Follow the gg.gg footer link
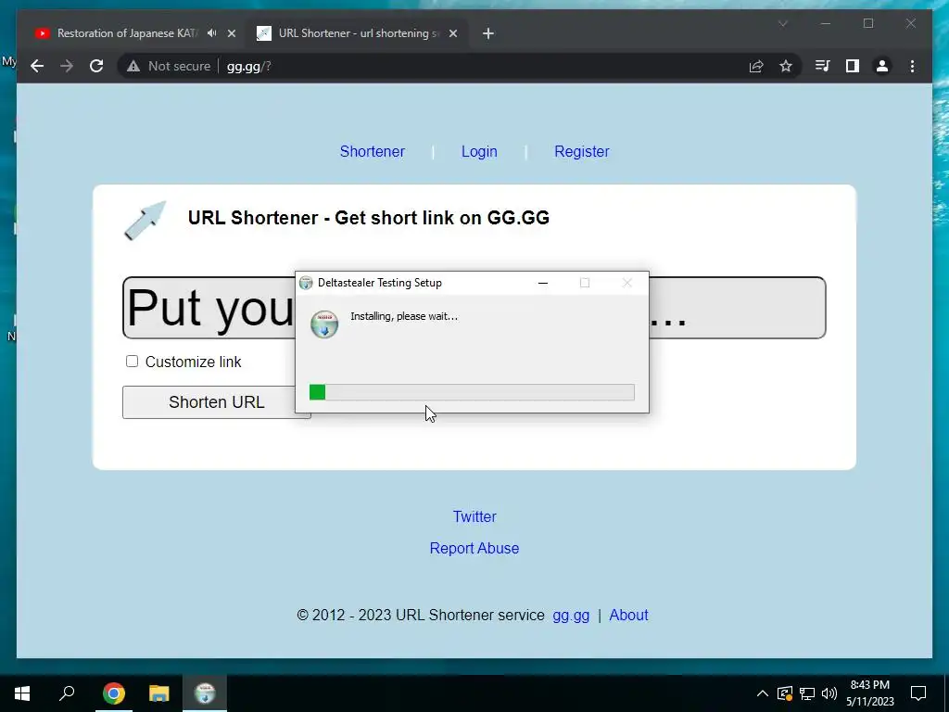This screenshot has width=949, height=712. [571, 616]
